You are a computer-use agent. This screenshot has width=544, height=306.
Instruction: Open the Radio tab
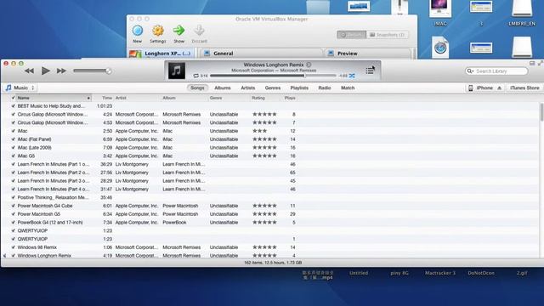coord(325,88)
